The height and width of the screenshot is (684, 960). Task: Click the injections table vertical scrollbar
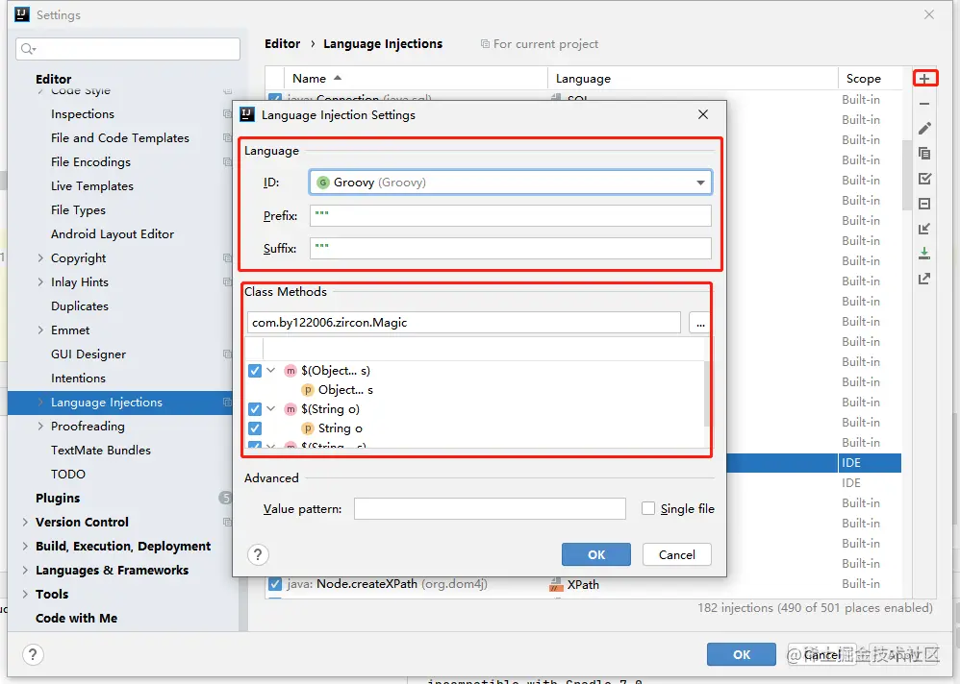(x=907, y=176)
